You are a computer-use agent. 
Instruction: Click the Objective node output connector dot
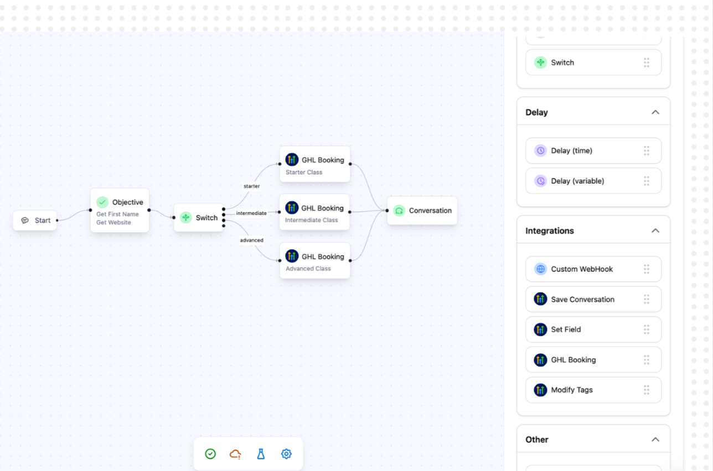(149, 210)
